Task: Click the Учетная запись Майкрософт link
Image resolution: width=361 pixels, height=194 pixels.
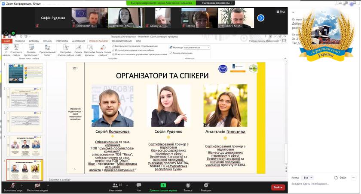Action: click(265, 41)
